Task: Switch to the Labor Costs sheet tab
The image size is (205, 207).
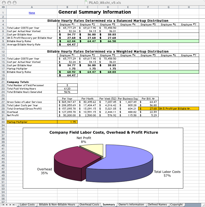Action: (x=27, y=204)
